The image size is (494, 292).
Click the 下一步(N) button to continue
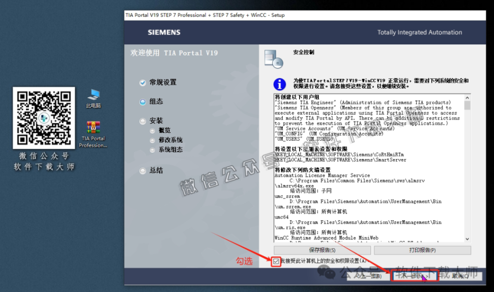414,276
